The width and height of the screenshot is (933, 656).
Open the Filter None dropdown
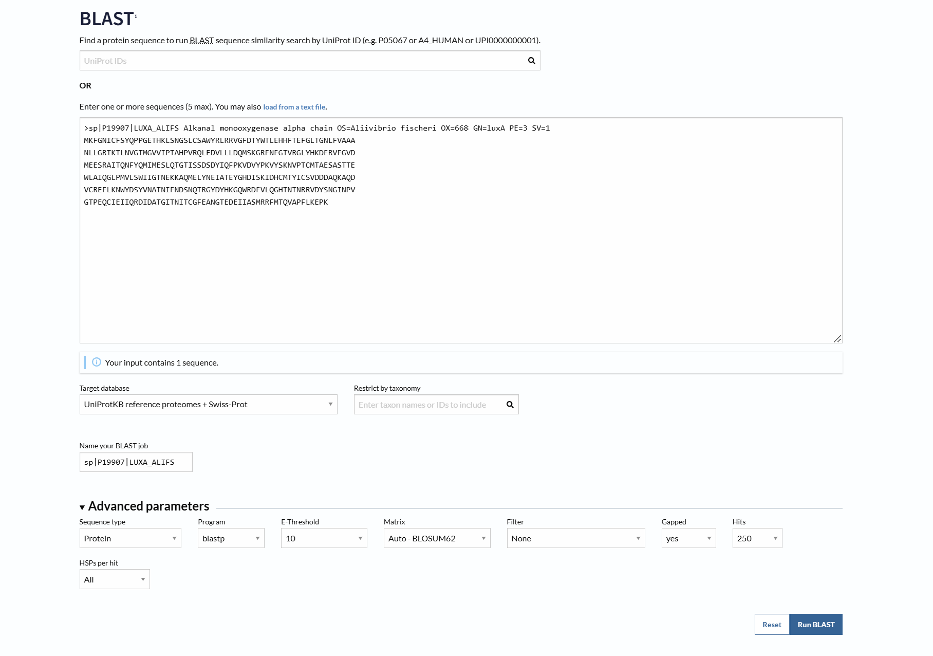tap(575, 538)
